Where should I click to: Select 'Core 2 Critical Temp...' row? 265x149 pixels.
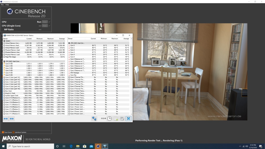click(x=99, y=96)
